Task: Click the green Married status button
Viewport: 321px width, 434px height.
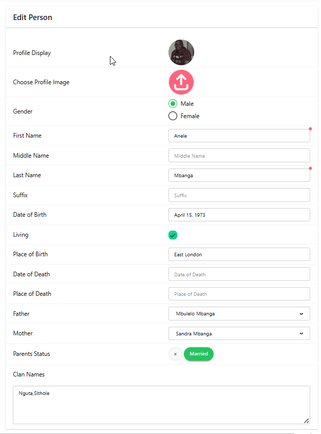Action: tap(198, 354)
